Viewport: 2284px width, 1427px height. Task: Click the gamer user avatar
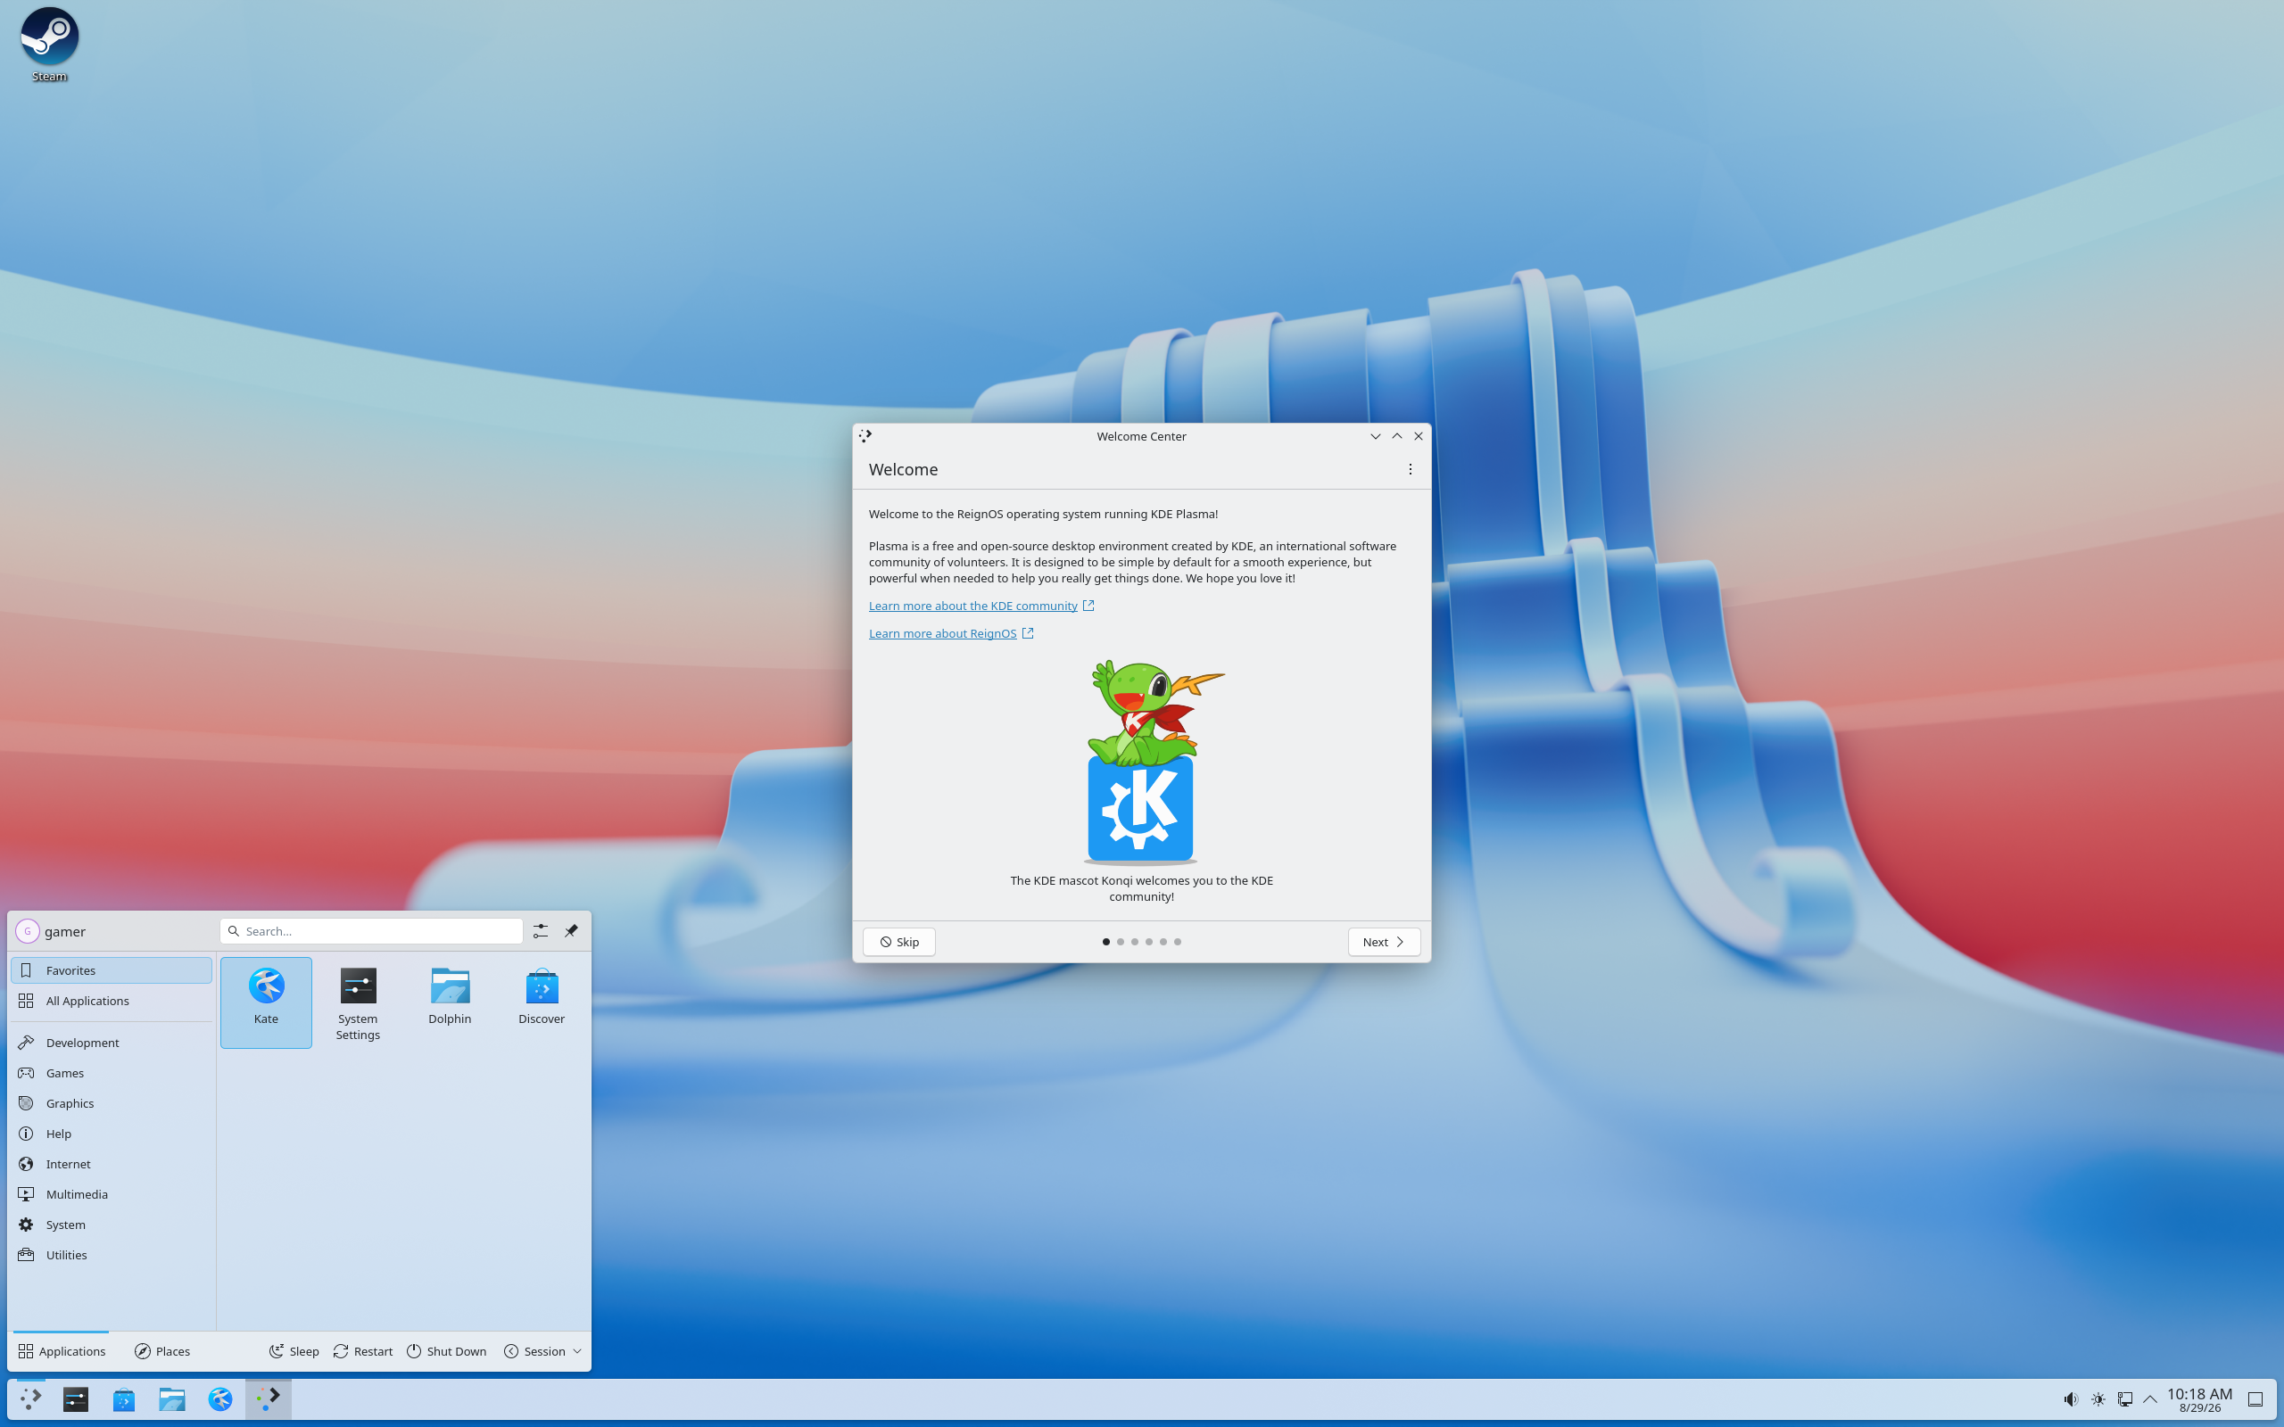28,931
